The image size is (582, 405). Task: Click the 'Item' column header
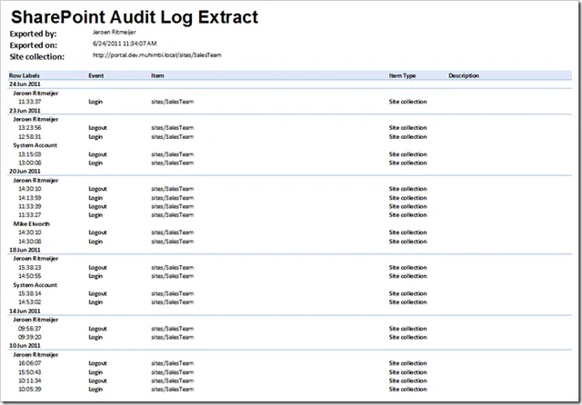(157, 75)
